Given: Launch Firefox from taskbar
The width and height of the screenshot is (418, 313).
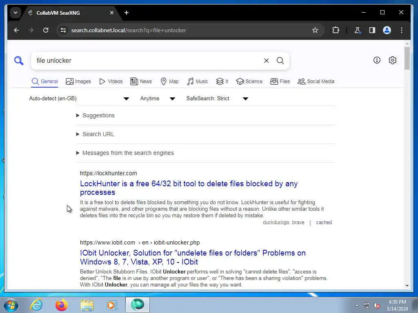Looking at the screenshot, I should [x=62, y=305].
